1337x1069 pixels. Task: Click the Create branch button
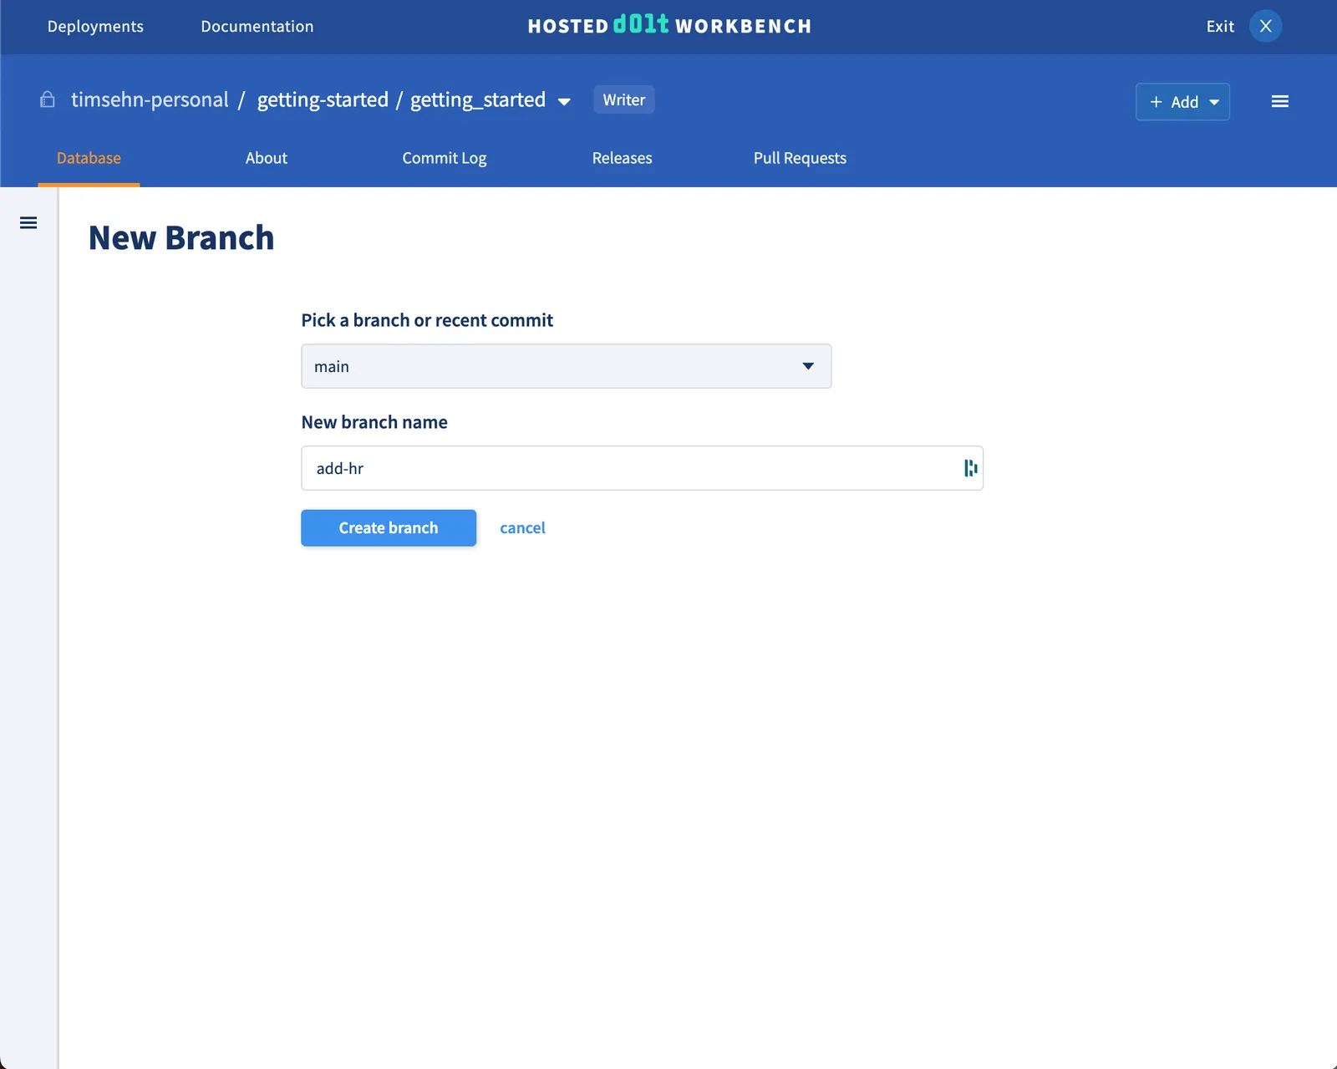coord(388,527)
